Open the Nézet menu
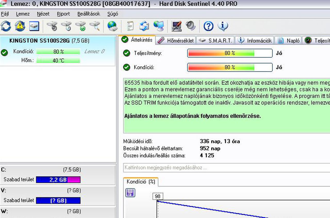Screen dimensions: 330x218 (x=43, y=14)
